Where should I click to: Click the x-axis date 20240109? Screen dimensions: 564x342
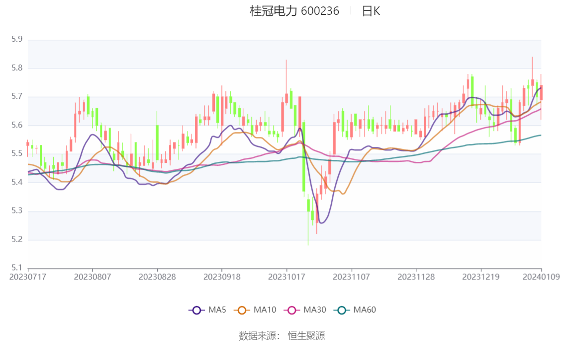tap(541, 277)
